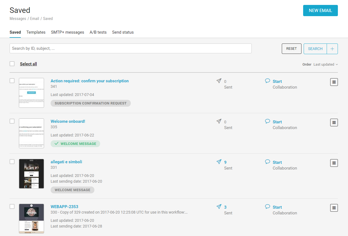Click the plus icon next to Search

tap(332, 49)
